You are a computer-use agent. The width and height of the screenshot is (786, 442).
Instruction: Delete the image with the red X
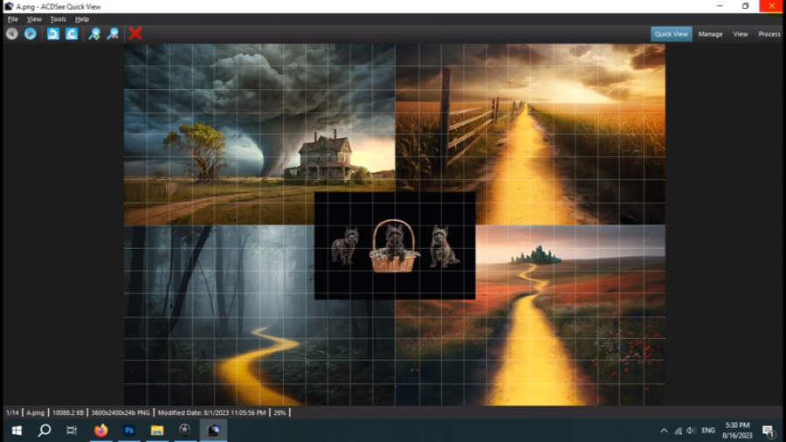pyautogui.click(x=135, y=33)
